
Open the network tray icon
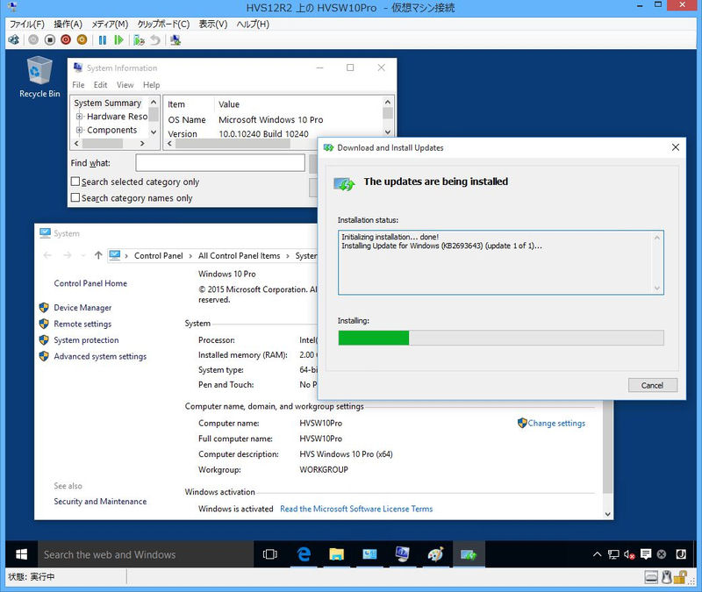613,554
